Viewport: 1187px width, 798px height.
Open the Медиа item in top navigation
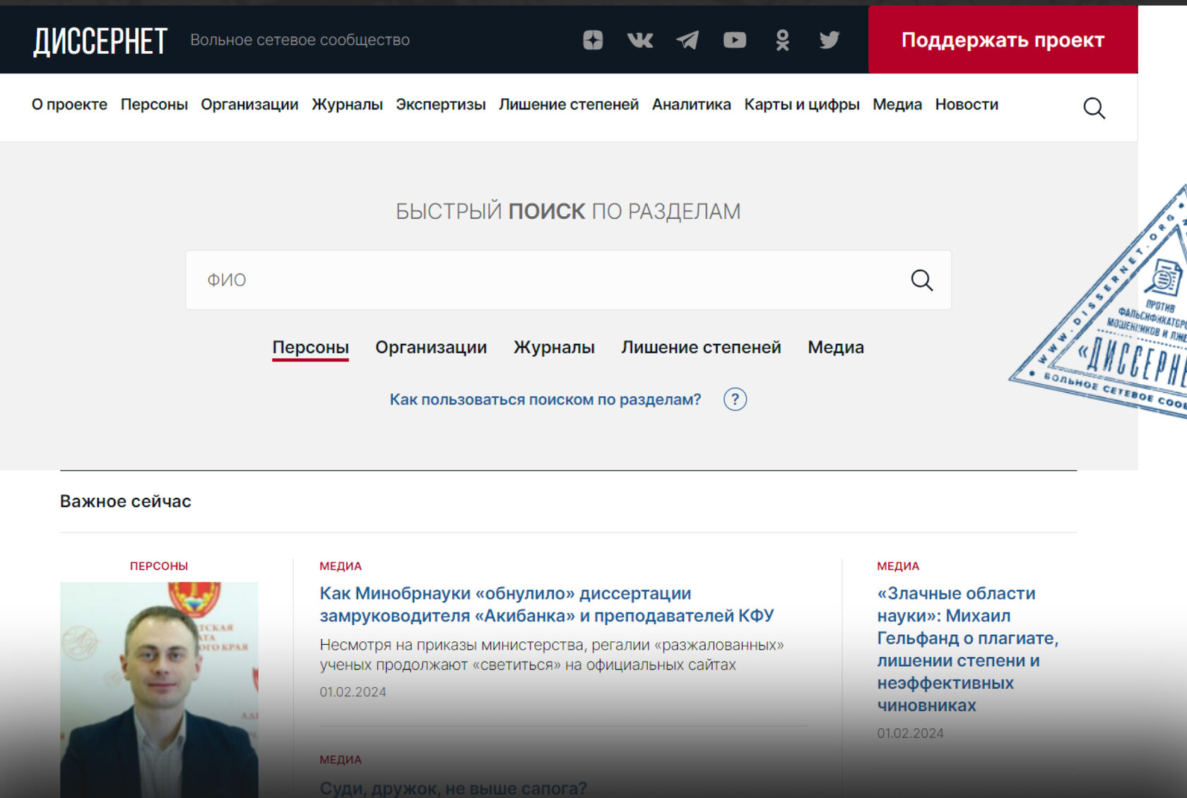897,105
